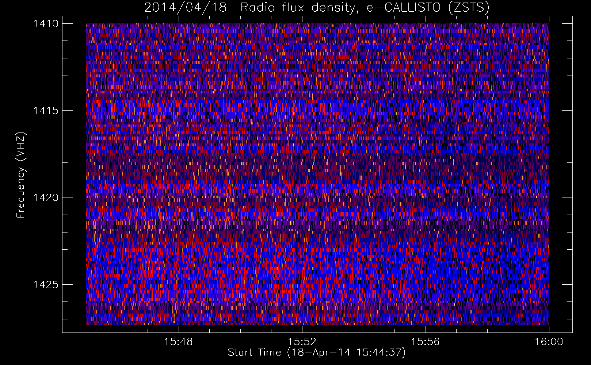Select the 1415 frequency axis label
The width and height of the screenshot is (591, 365).
[x=46, y=111]
